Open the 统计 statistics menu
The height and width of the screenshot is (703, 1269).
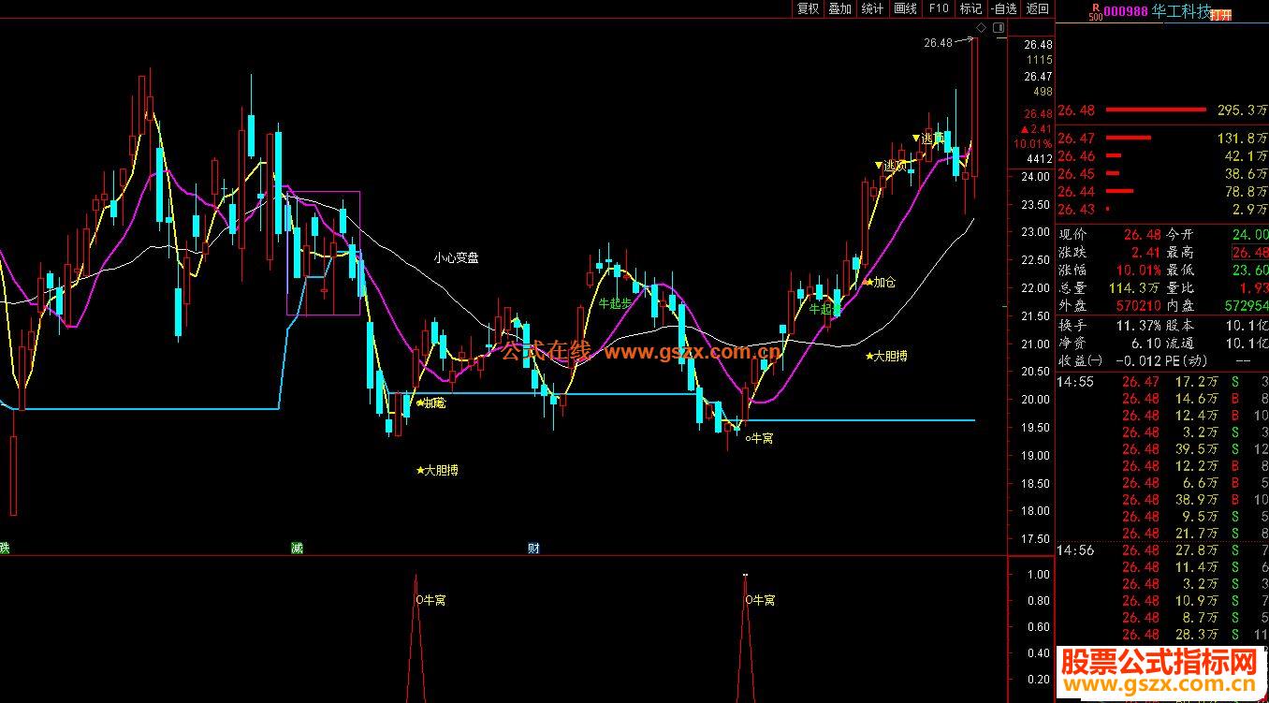pyautogui.click(x=872, y=8)
